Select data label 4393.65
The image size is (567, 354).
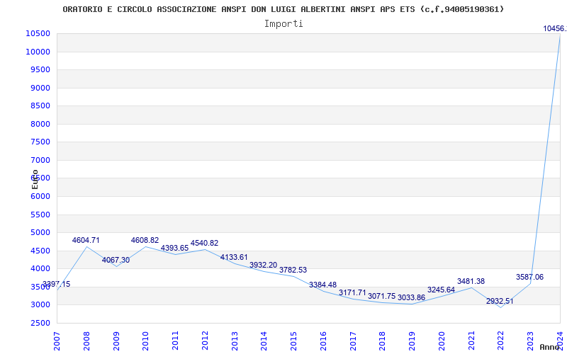coord(174,249)
